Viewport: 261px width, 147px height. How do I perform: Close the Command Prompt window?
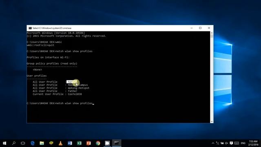(209, 28)
